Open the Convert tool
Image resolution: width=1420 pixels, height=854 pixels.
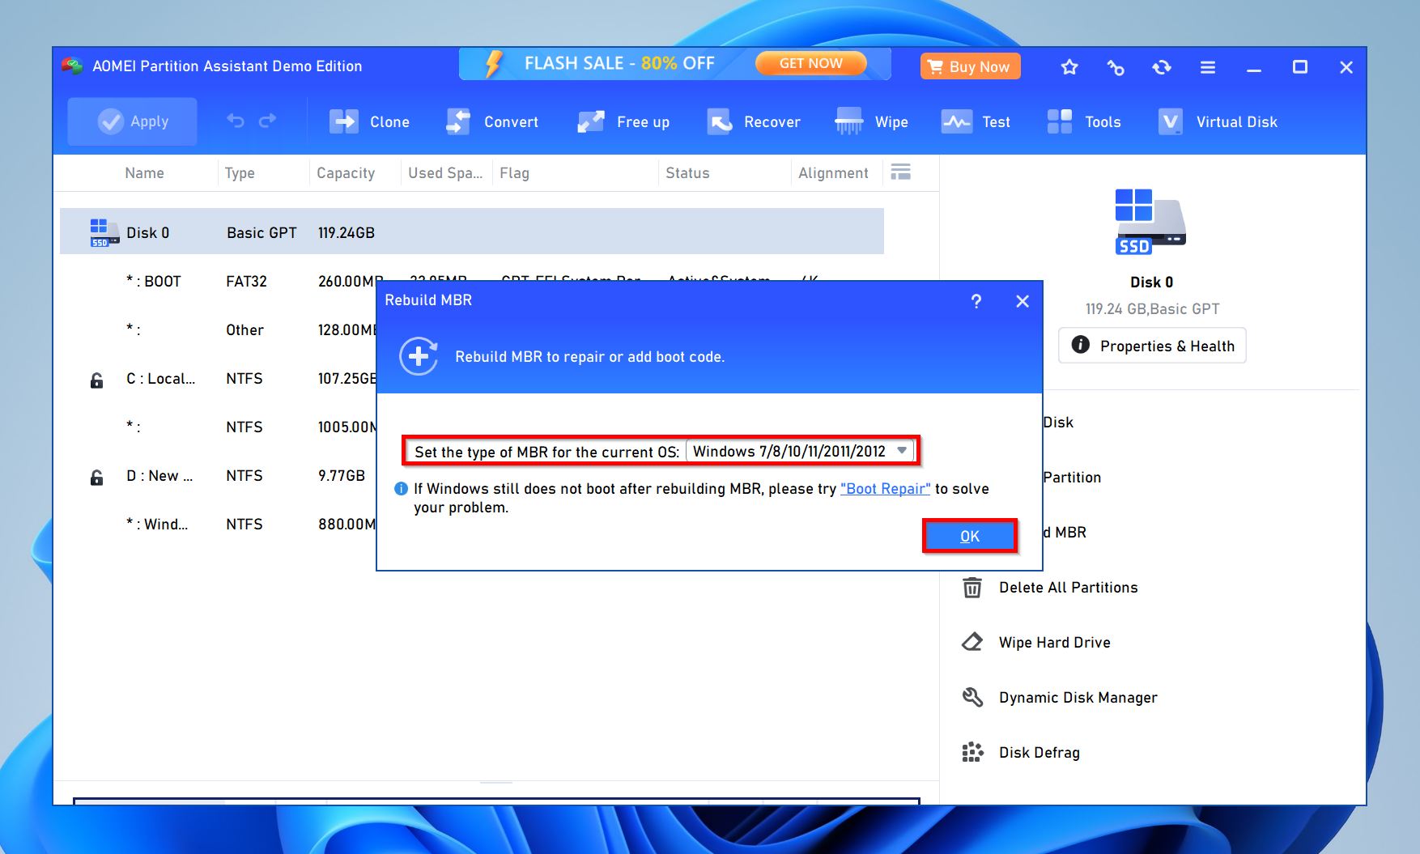click(x=492, y=121)
